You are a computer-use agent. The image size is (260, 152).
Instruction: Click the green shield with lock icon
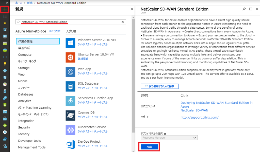point(5,105)
